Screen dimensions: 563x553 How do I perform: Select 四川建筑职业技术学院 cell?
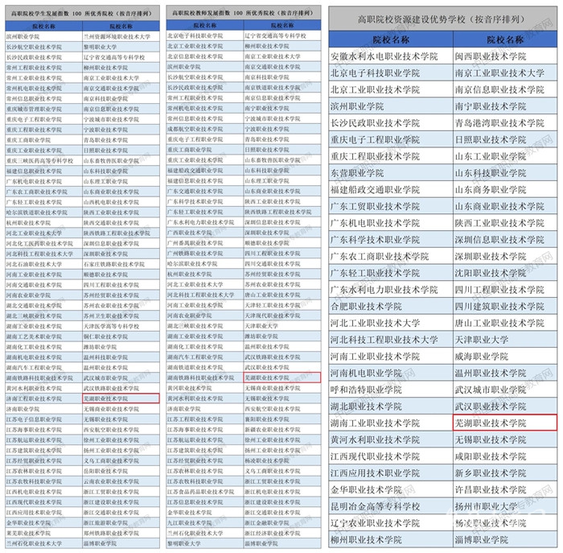505,307
